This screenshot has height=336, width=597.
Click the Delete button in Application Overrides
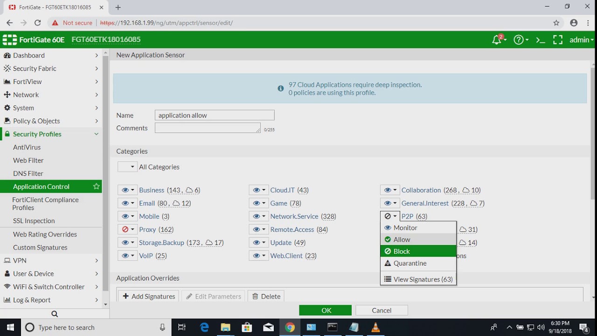tap(266, 296)
